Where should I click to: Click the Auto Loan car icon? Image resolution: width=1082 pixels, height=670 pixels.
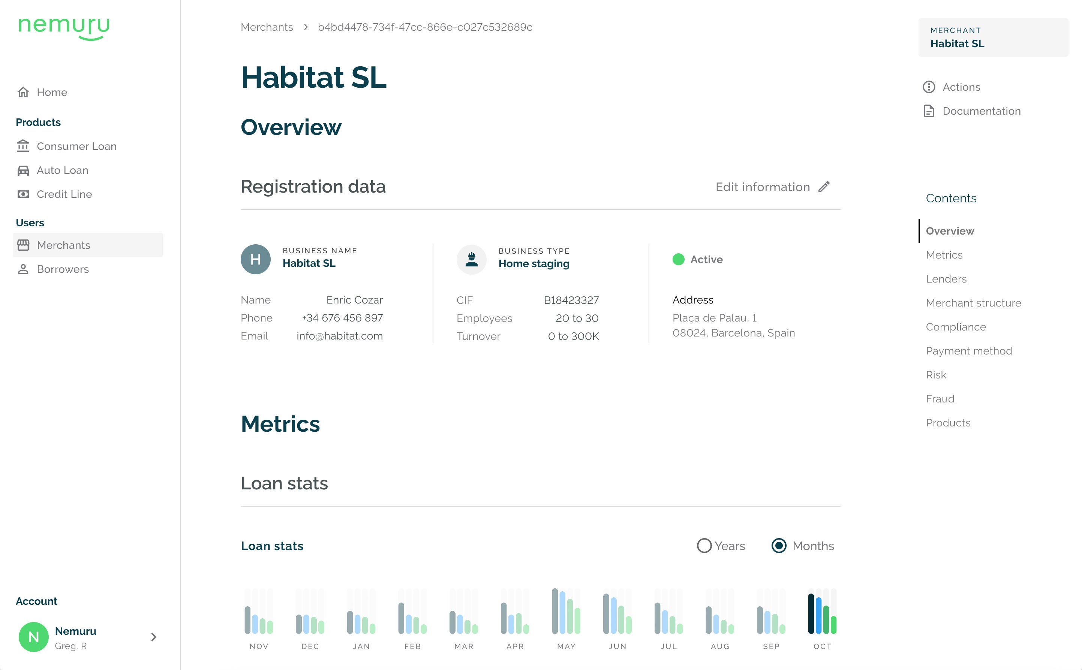click(x=23, y=170)
